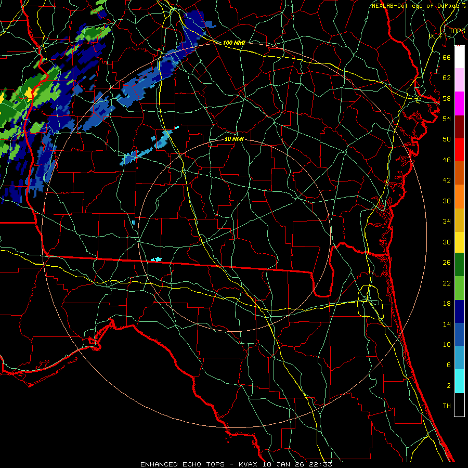The width and height of the screenshot is (468, 468).
Task: Click the yellow echo core in the green storm
Action: pyautogui.click(x=31, y=93)
